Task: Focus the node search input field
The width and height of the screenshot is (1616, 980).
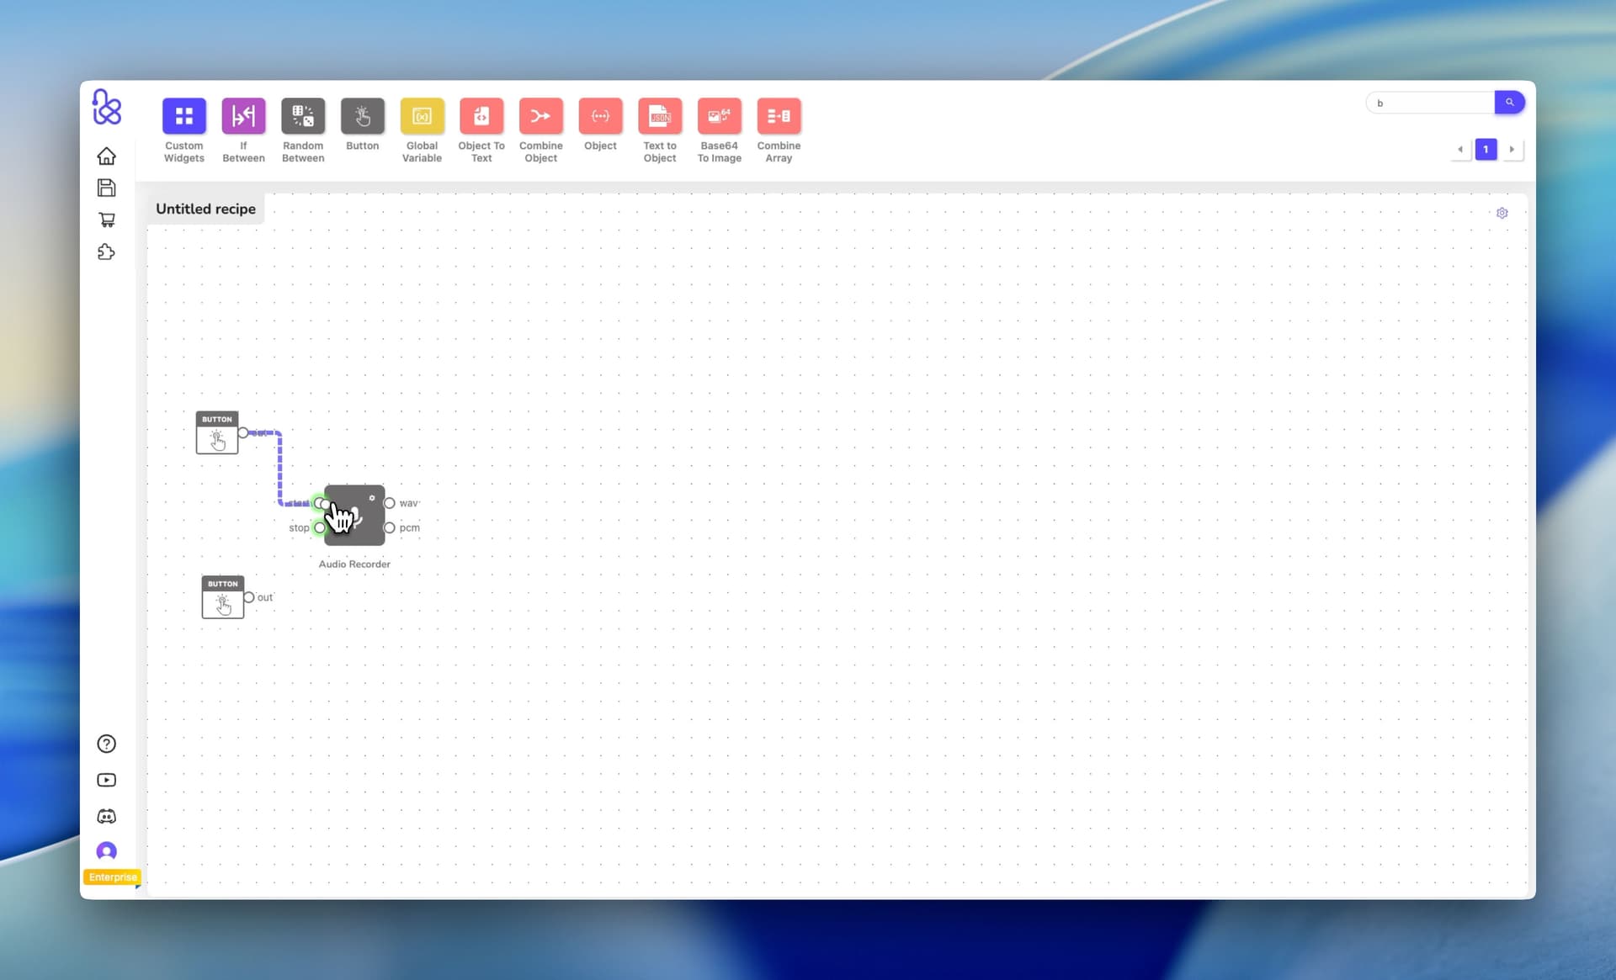Action: [x=1431, y=103]
